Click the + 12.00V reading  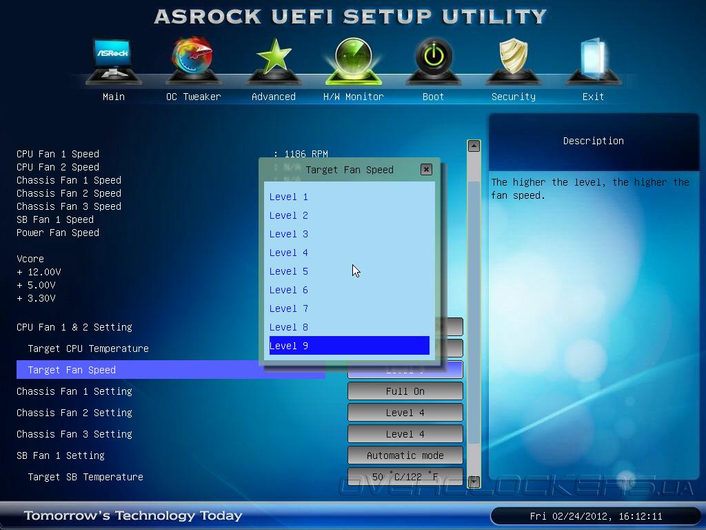coord(39,272)
